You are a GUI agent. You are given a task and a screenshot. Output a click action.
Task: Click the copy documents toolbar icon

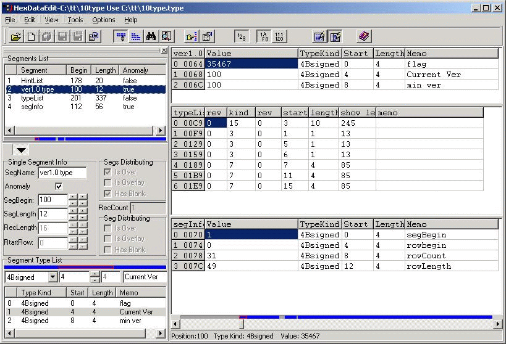pyautogui.click(x=93, y=37)
